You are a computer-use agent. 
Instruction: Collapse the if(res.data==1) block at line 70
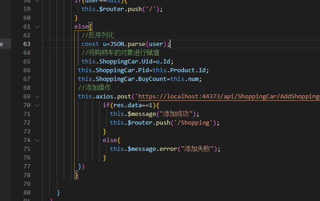pos(37,105)
